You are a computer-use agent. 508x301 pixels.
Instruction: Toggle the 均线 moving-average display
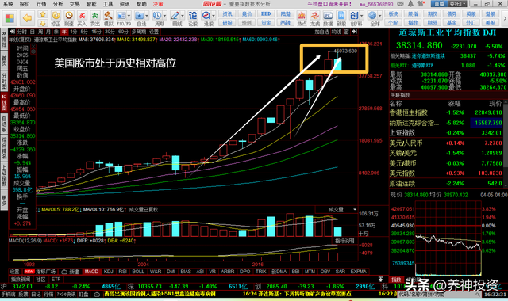pos(337,32)
